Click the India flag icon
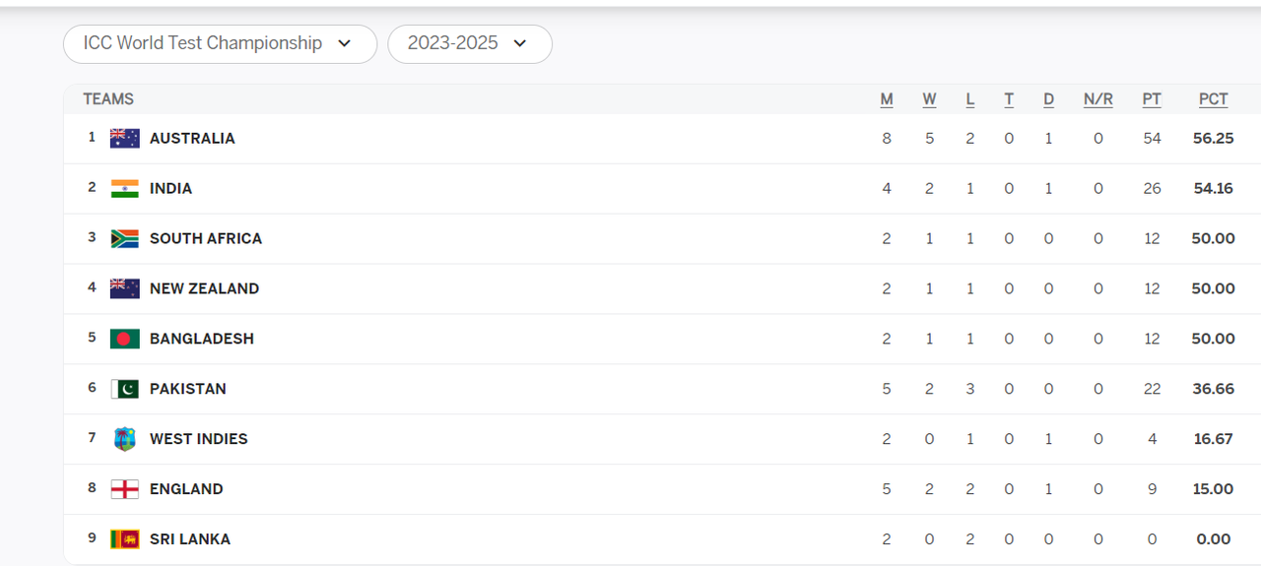This screenshot has height=566, width=1261. 125,189
